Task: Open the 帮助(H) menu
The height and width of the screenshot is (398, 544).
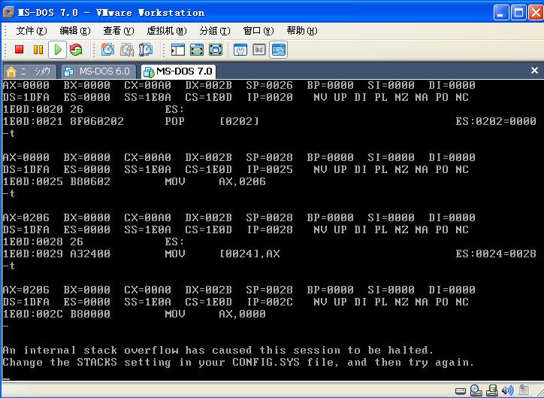Action: click(x=302, y=31)
